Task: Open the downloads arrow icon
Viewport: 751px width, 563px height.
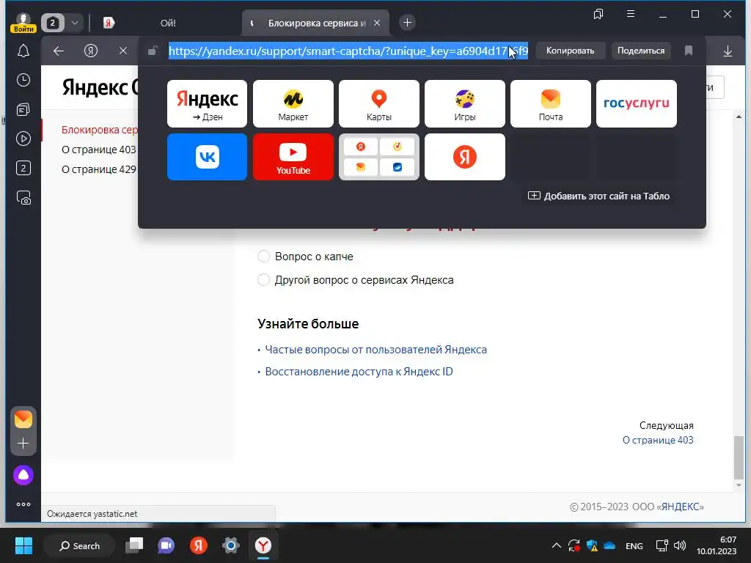Action: coord(728,51)
